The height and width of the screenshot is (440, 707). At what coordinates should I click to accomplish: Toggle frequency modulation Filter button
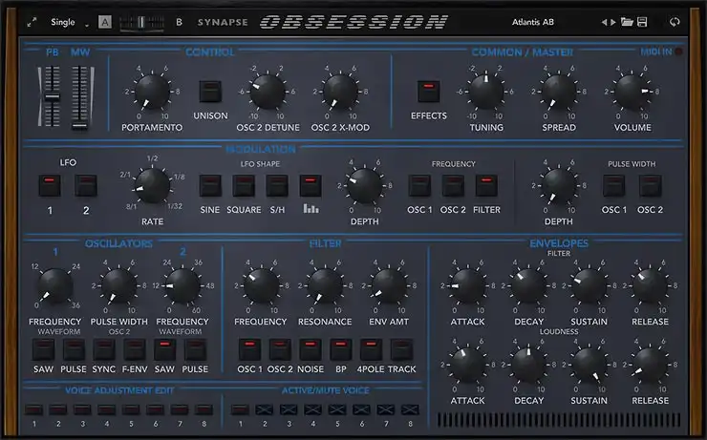pyautogui.click(x=486, y=185)
